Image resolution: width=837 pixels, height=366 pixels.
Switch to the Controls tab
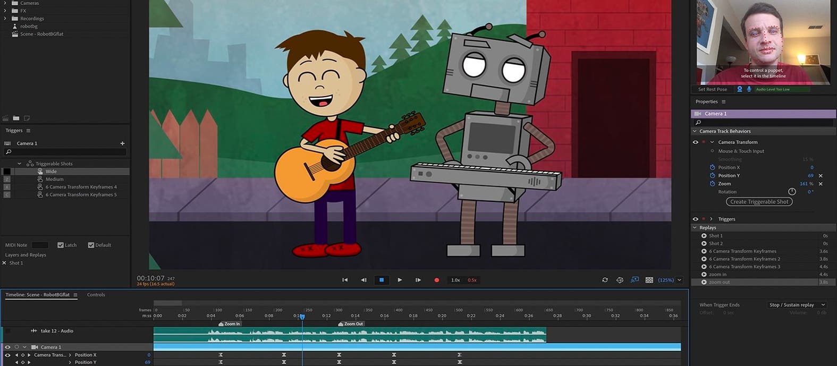96,295
